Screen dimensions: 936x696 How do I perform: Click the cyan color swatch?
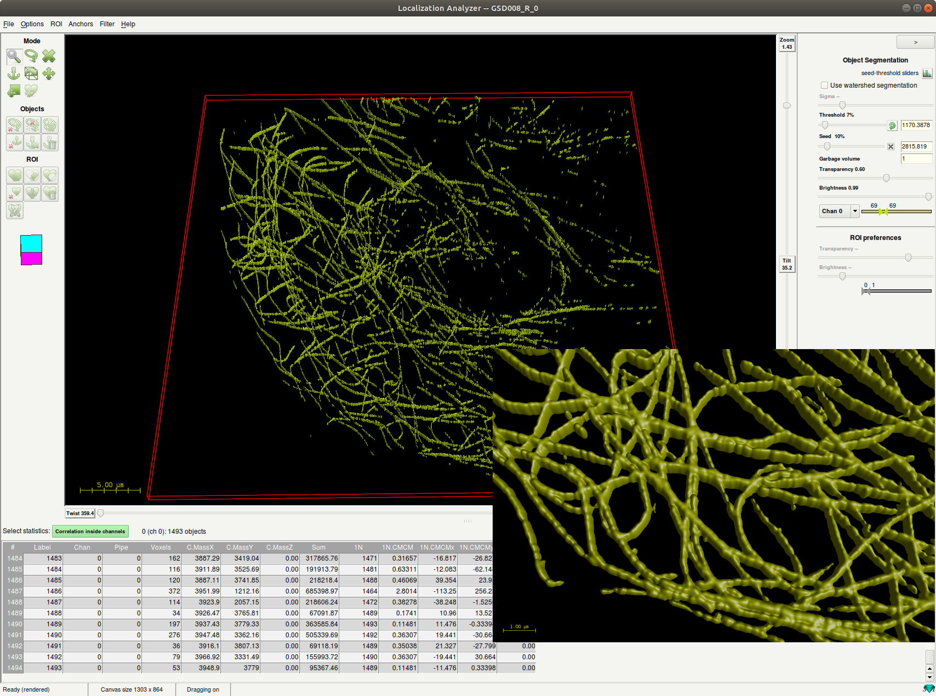click(31, 243)
